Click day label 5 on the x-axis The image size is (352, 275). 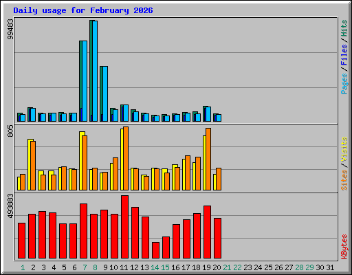(64, 267)
